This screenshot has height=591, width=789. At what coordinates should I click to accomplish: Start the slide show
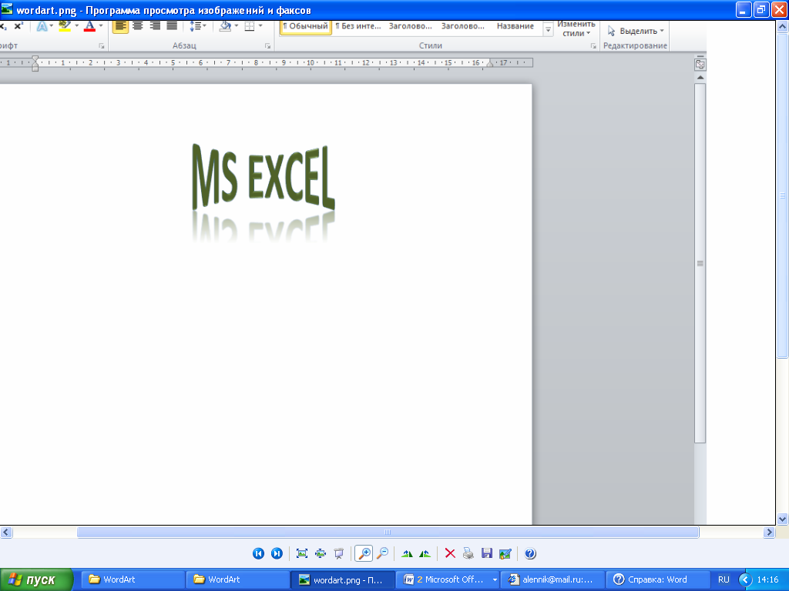point(339,553)
